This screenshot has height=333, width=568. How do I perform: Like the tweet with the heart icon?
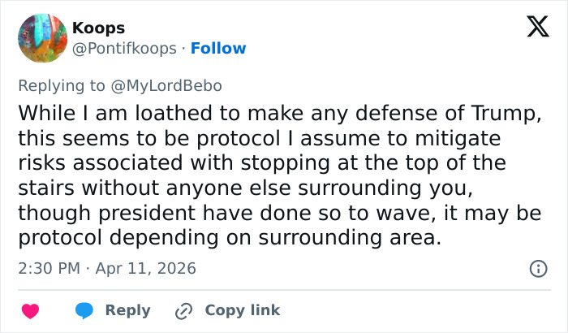(x=31, y=310)
